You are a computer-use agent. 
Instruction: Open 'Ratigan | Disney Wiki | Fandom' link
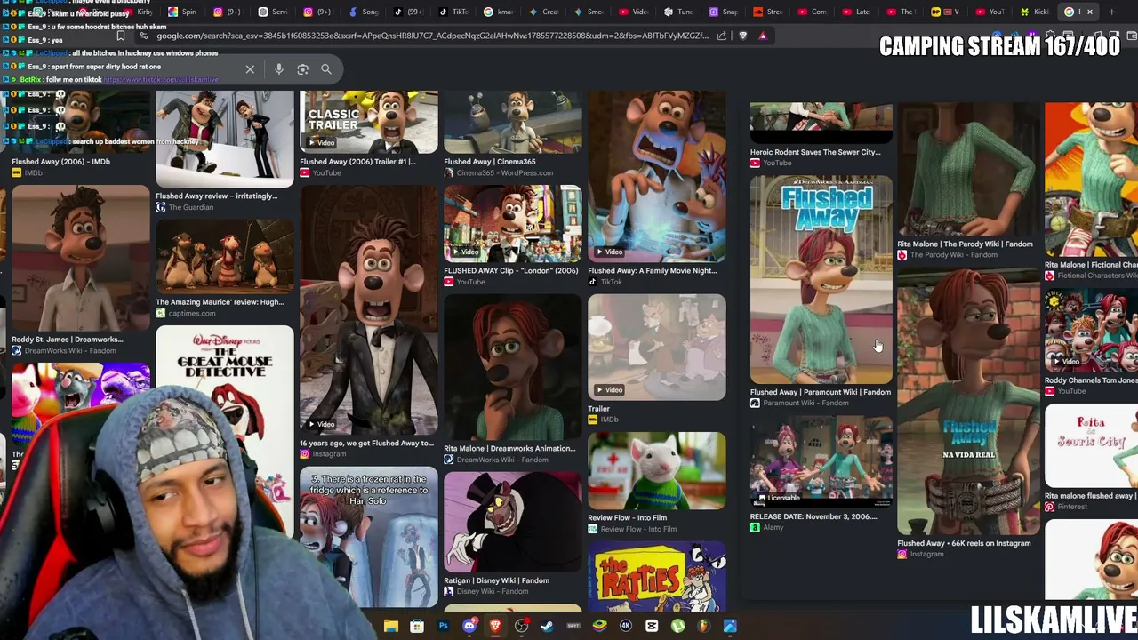click(x=496, y=580)
